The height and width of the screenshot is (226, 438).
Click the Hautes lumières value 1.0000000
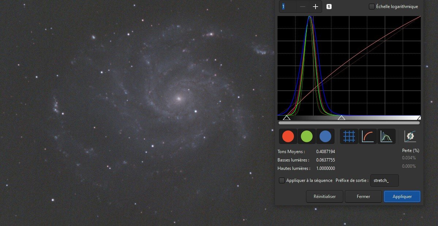coord(325,168)
